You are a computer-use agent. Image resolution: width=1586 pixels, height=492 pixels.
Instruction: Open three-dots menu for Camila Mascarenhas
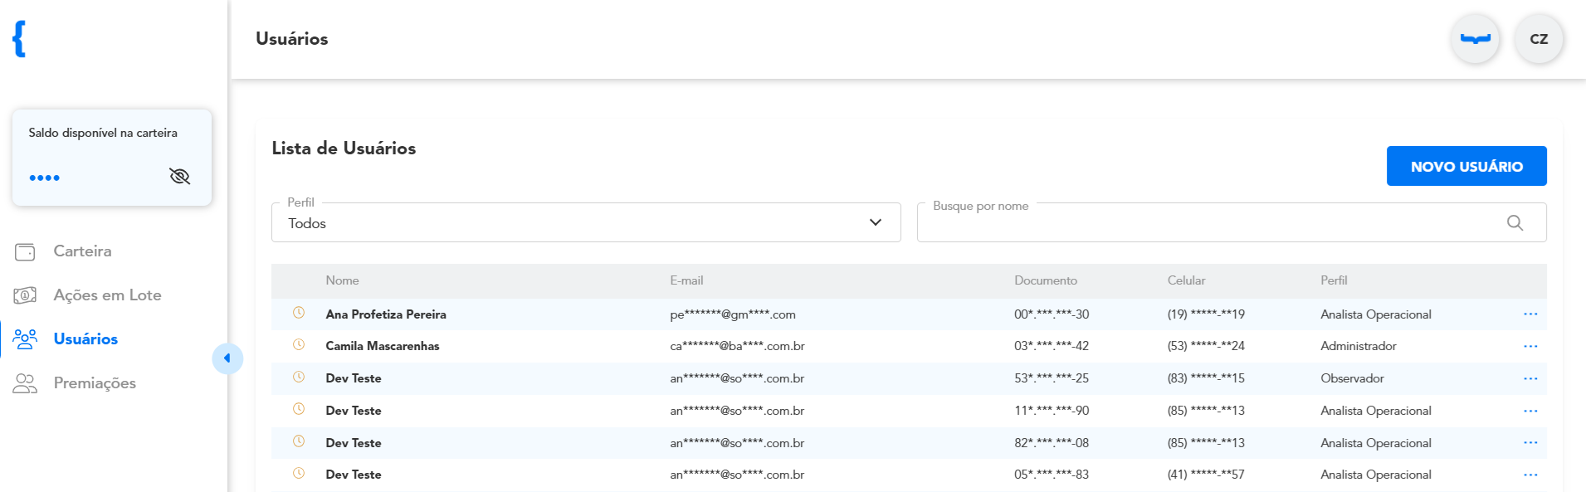point(1530,346)
